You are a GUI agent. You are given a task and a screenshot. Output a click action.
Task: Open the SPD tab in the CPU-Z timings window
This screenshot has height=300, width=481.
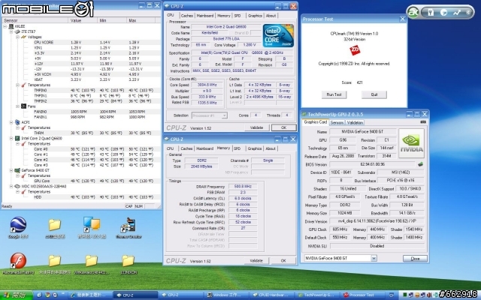(x=237, y=148)
